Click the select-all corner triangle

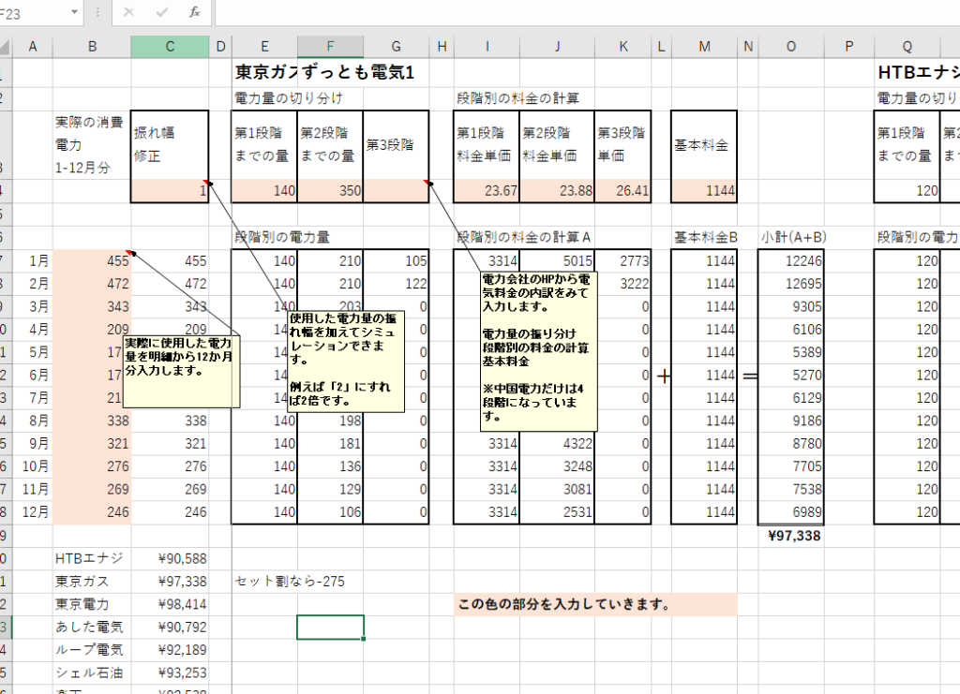(x=6, y=47)
